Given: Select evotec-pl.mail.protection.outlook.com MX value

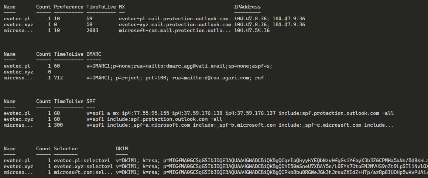Looking at the screenshot, I should (174, 18).
